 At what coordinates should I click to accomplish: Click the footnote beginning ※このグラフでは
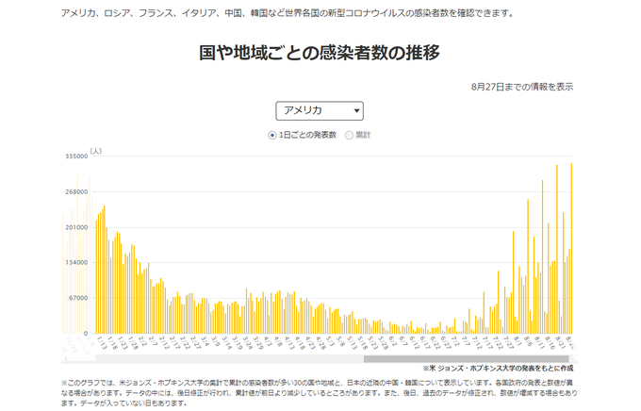point(320,393)
